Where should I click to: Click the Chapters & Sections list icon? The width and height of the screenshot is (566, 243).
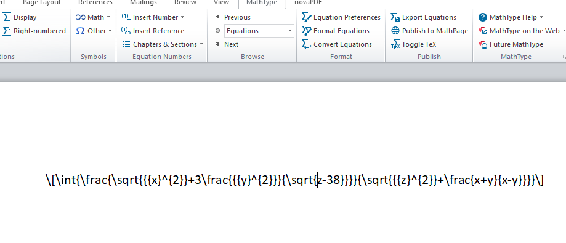pos(126,44)
